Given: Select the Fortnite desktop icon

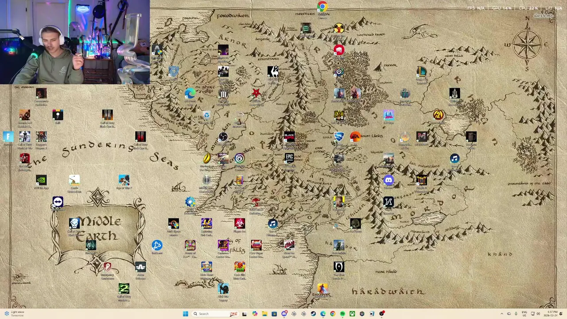Looking at the screenshot, I should pyautogui.click(x=8, y=137).
